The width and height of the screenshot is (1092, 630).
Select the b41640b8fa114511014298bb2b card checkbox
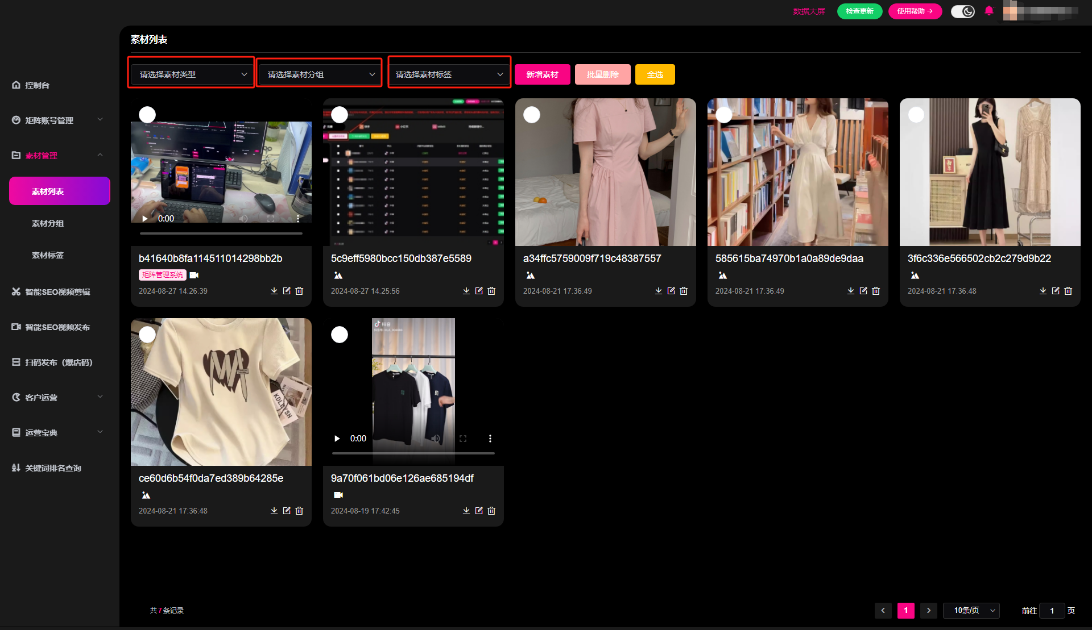point(147,115)
